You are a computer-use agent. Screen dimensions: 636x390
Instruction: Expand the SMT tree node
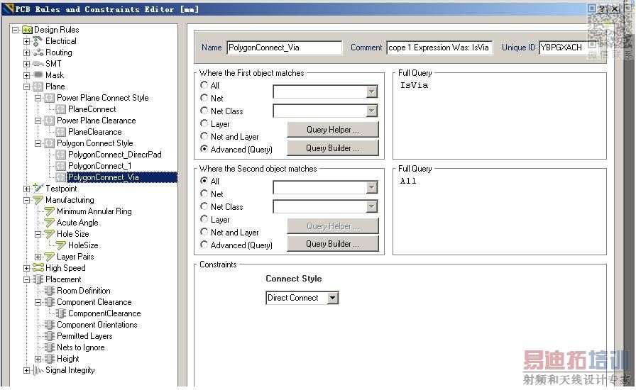[x=26, y=64]
